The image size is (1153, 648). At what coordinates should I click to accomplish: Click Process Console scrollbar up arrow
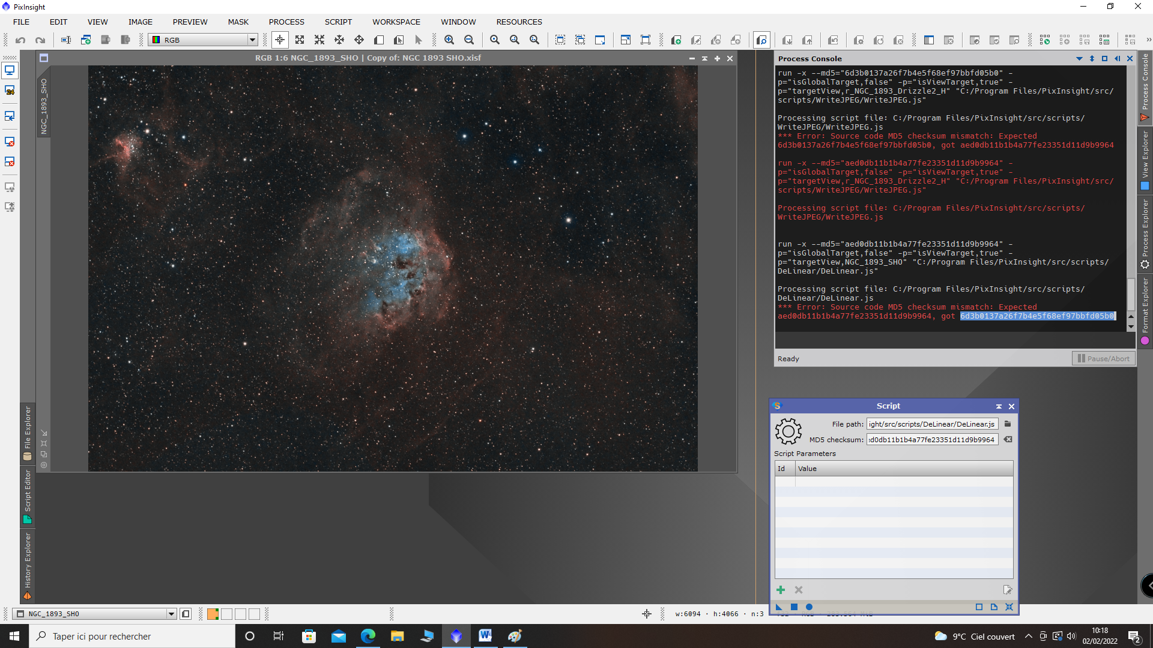click(1131, 316)
